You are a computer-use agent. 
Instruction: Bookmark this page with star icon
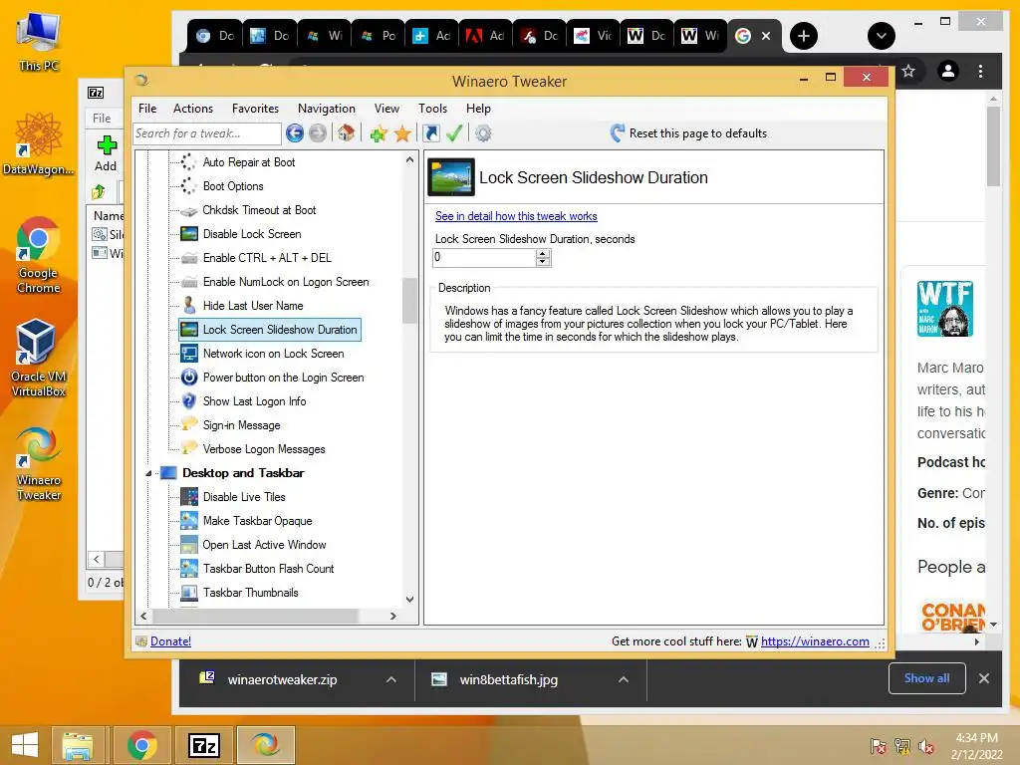[908, 71]
